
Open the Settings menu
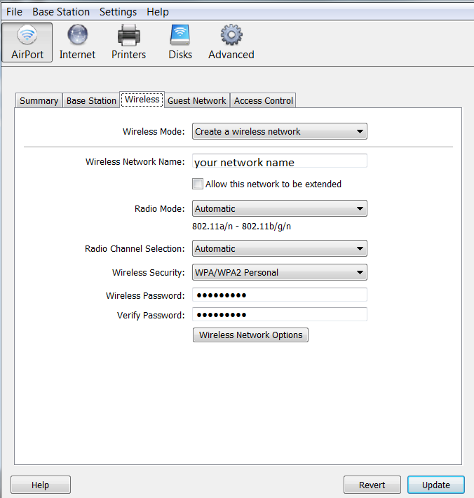[x=118, y=12]
